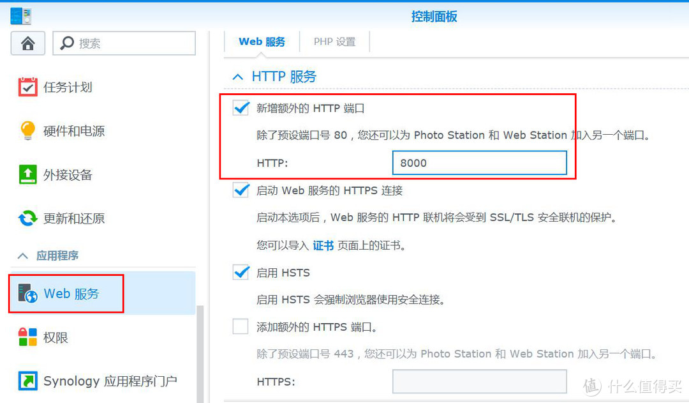The width and height of the screenshot is (689, 403).
Task: Select Web 服务 in sidebar
Action: (102, 293)
